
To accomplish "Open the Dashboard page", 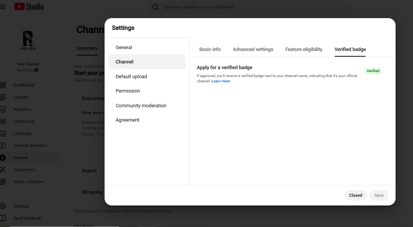I will click(24, 85).
